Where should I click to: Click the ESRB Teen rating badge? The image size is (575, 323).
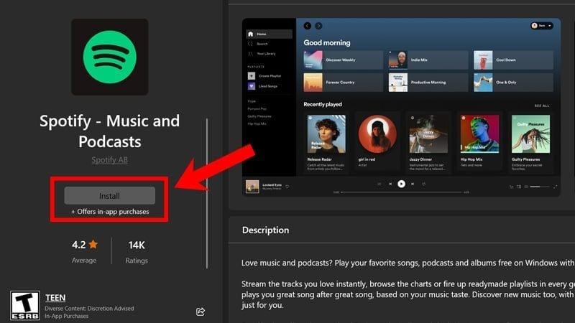[x=25, y=306]
